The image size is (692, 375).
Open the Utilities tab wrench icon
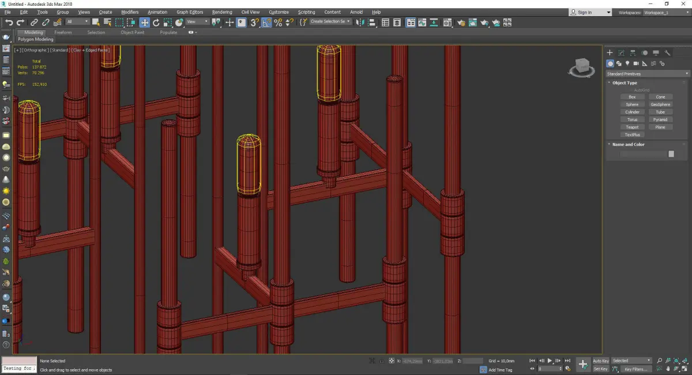[x=668, y=53]
